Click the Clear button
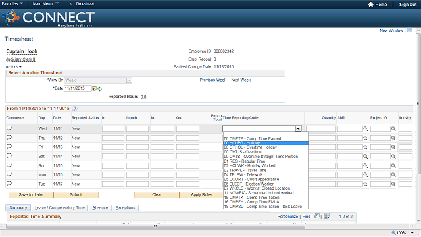 (x=157, y=195)
